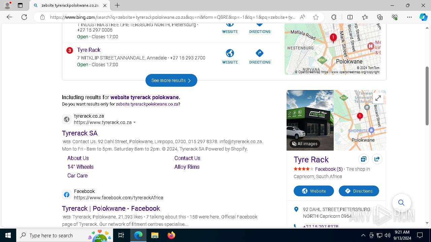Screen dimensions: 431x242
Task: Open the Tyre Rack storefront photo
Action: pyautogui.click(x=310, y=120)
